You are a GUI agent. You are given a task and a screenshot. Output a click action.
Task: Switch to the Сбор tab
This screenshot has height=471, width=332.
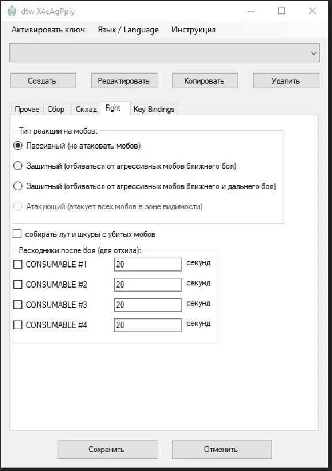click(x=56, y=109)
